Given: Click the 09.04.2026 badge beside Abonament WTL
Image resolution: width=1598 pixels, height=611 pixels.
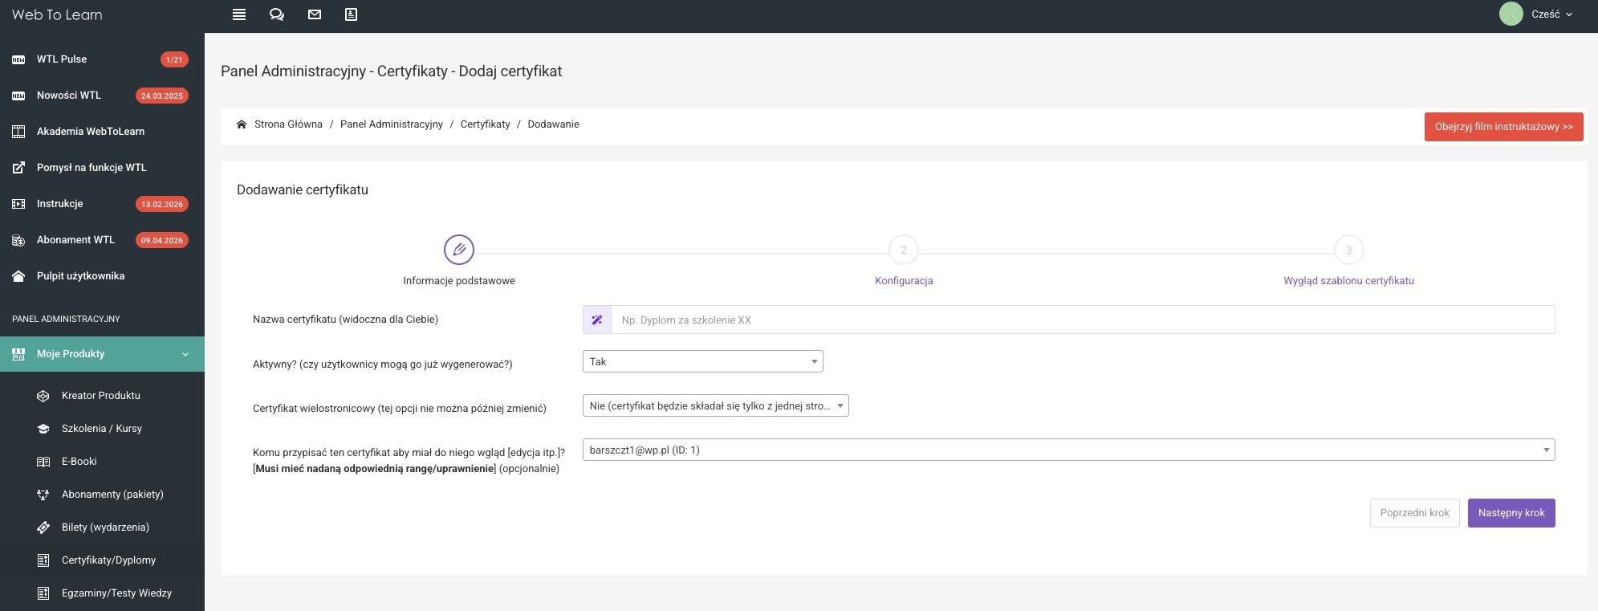Looking at the screenshot, I should tap(162, 240).
